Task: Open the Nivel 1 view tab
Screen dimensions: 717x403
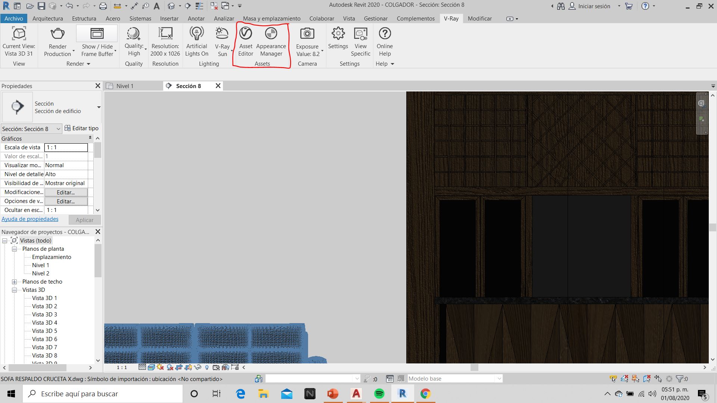Action: [124, 86]
